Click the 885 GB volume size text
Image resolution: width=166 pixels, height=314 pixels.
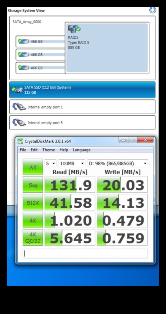(x=74, y=48)
